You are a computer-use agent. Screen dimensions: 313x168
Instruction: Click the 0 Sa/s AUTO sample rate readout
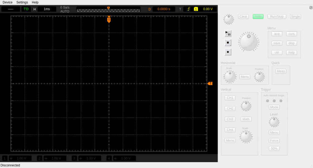coord(65,9)
